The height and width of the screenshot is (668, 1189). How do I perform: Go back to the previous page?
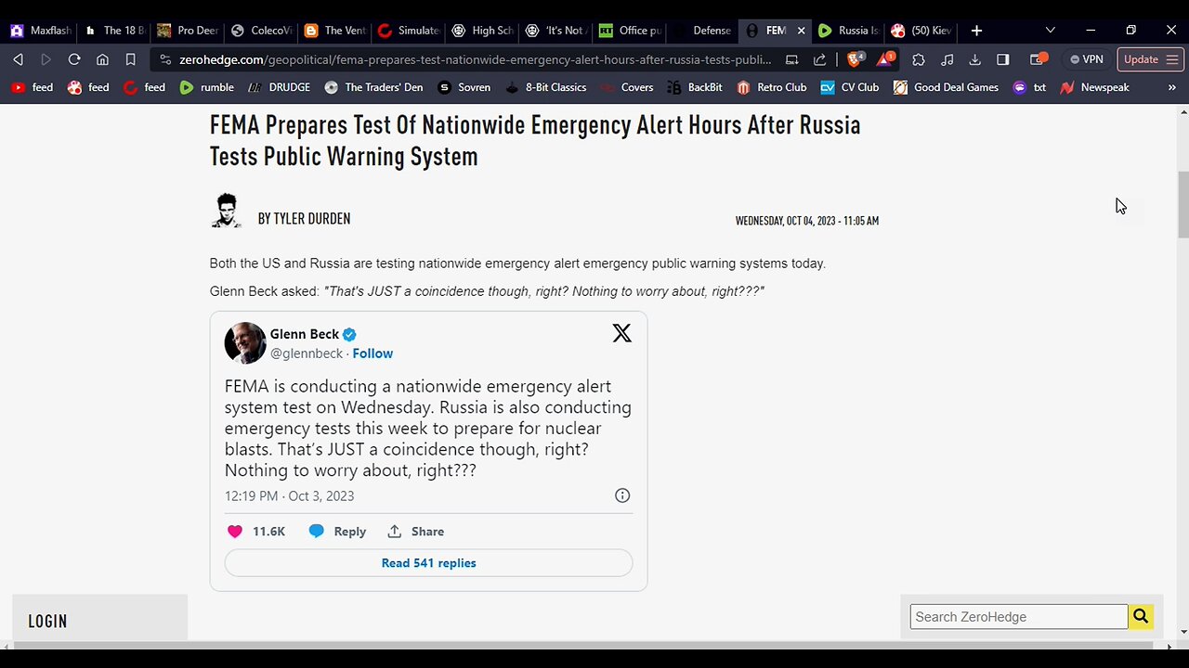tap(18, 59)
